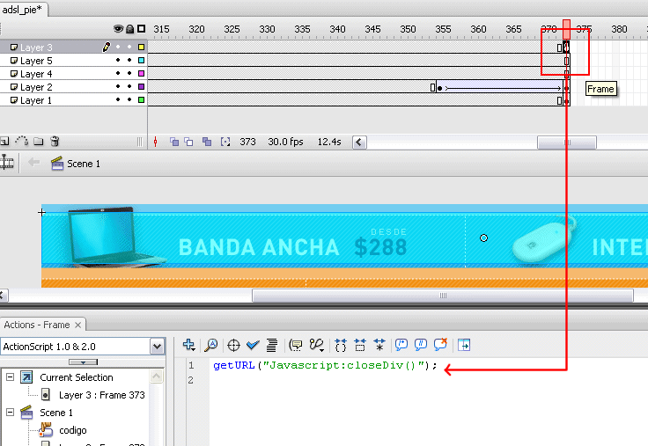648x446 pixels.
Task: Switch to the adsl_pie document tab
Action: pos(24,10)
